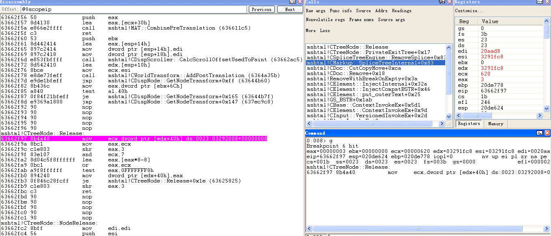This screenshot has width=552, height=236.
Task: Close the Command window
Action: pyautogui.click(x=547, y=133)
